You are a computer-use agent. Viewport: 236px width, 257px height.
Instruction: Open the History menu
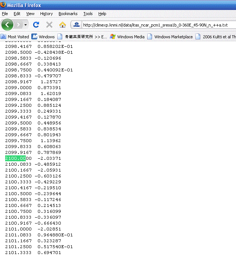[x=46, y=14]
